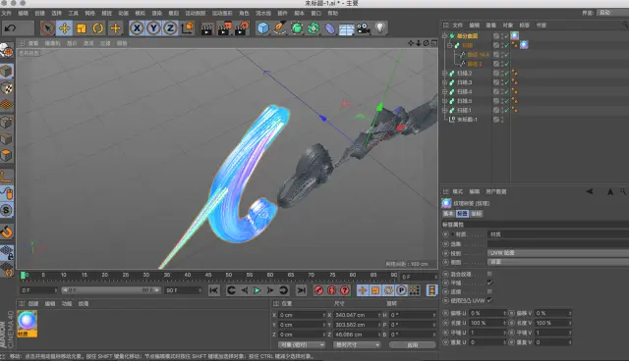Screen dimensions: 629x361
Task: Toggle green enable checkmark for 扫描.5
Action: click(507, 101)
